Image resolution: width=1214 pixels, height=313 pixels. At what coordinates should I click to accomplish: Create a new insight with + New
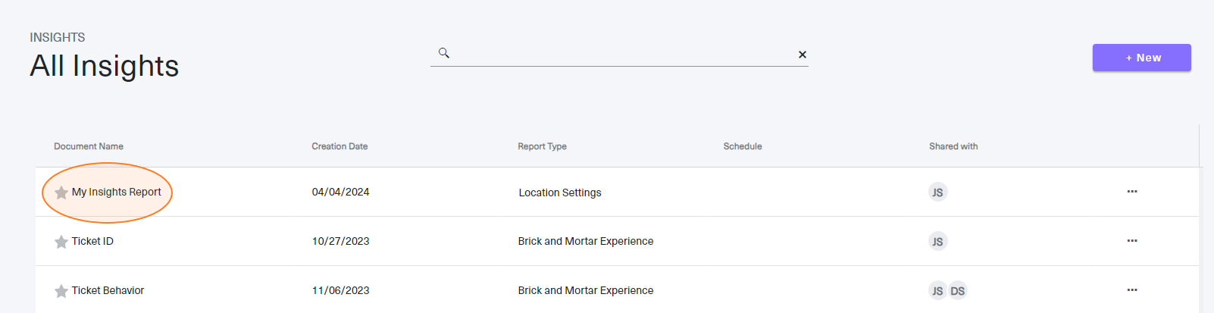tap(1142, 58)
